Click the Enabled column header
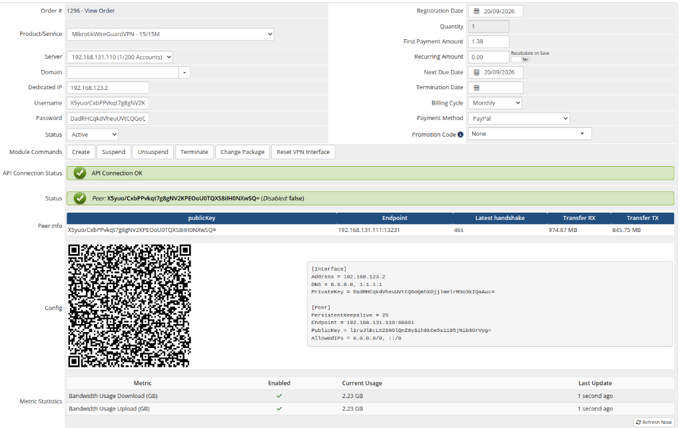 tap(279, 383)
